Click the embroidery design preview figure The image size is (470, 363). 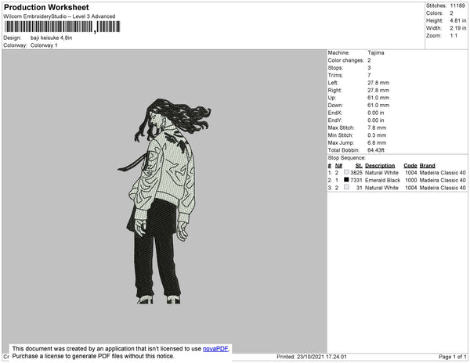pos(164,201)
